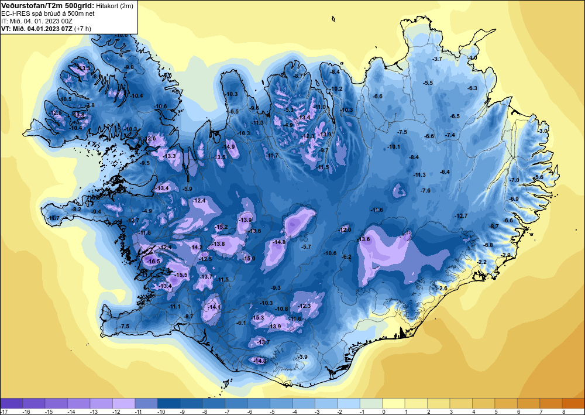The image size is (585, 415).
Task: Click the legend swatch between -11 and -10
Action: point(146,403)
